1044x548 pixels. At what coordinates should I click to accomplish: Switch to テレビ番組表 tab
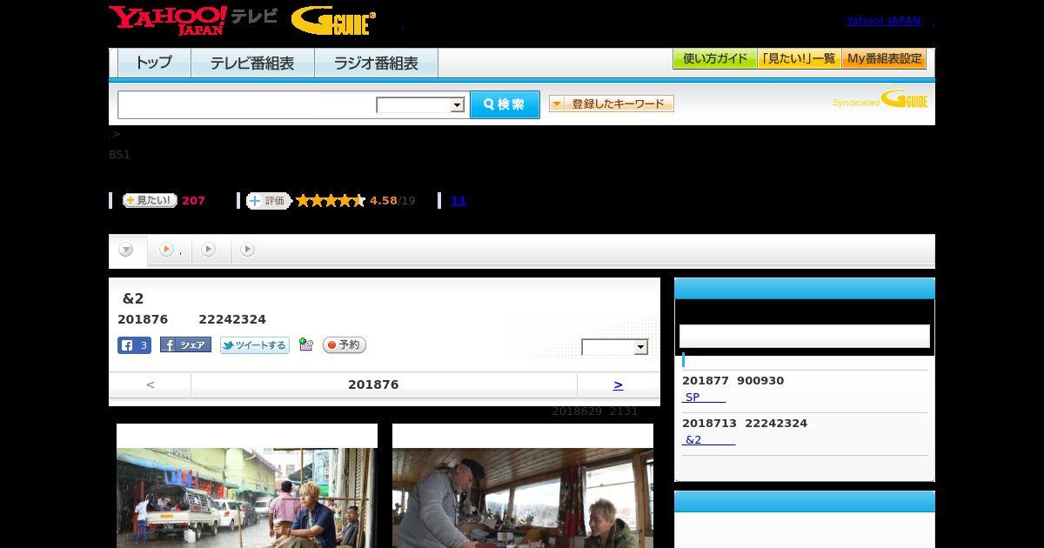tap(252, 63)
